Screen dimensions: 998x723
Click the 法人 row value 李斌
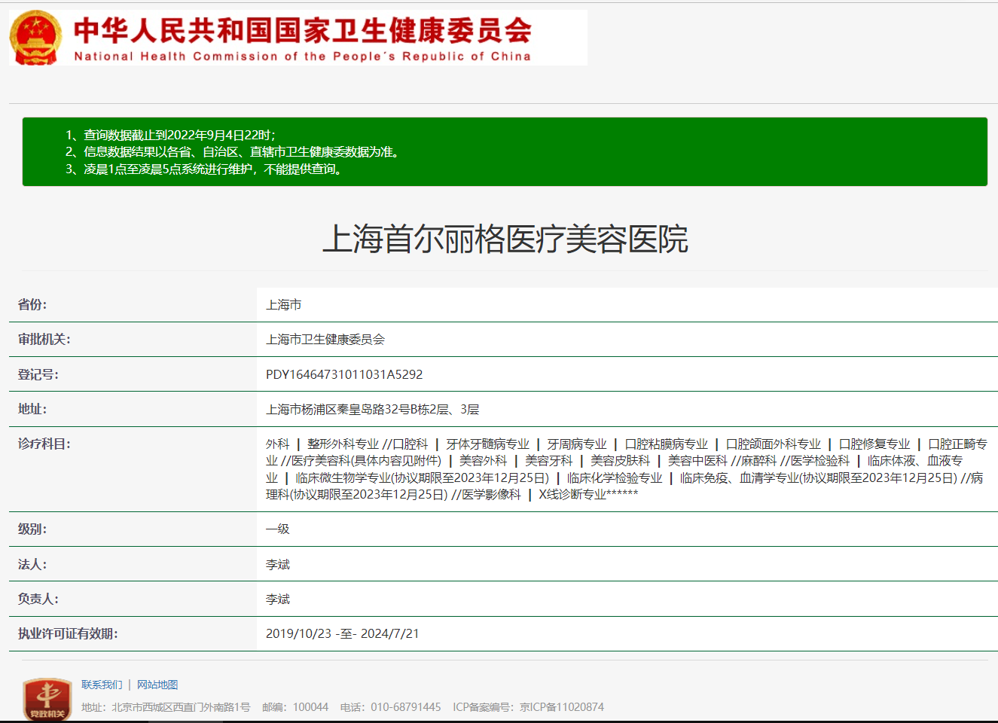(278, 565)
